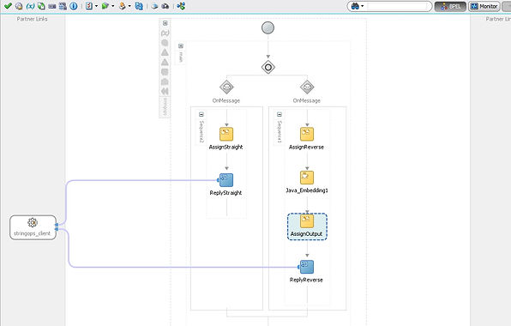This screenshot has height=326, width=511.
Task: Switch to the BPEL view tab
Action: pos(451,6)
